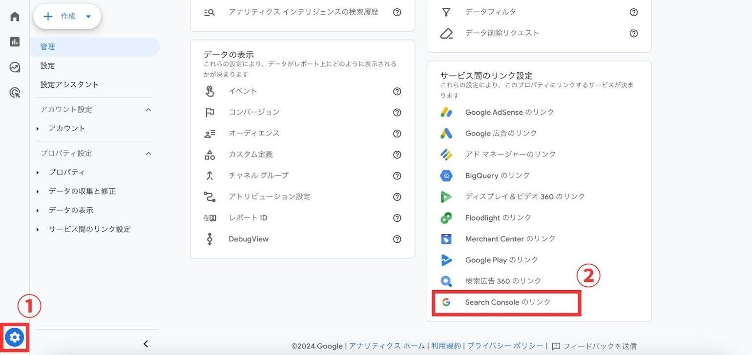The width and height of the screenshot is (752, 355).
Task: Select 管理 in the side menu
Action: [x=94, y=47]
